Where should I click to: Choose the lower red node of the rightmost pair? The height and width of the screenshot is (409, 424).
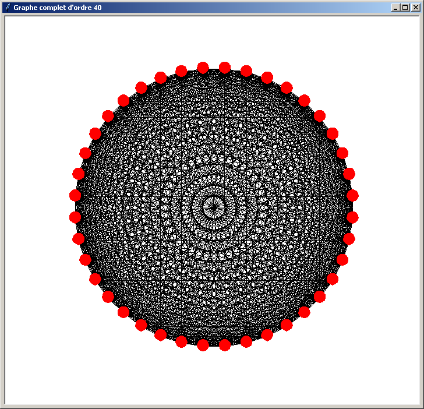352,217
